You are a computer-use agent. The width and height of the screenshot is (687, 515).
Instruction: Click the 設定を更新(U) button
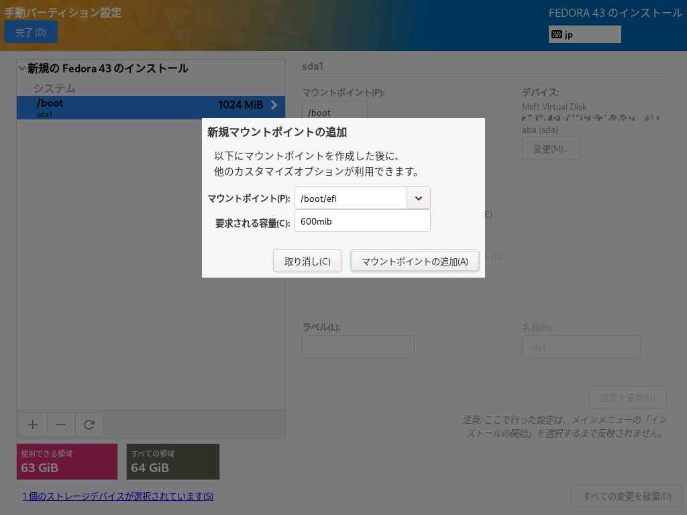(x=627, y=397)
